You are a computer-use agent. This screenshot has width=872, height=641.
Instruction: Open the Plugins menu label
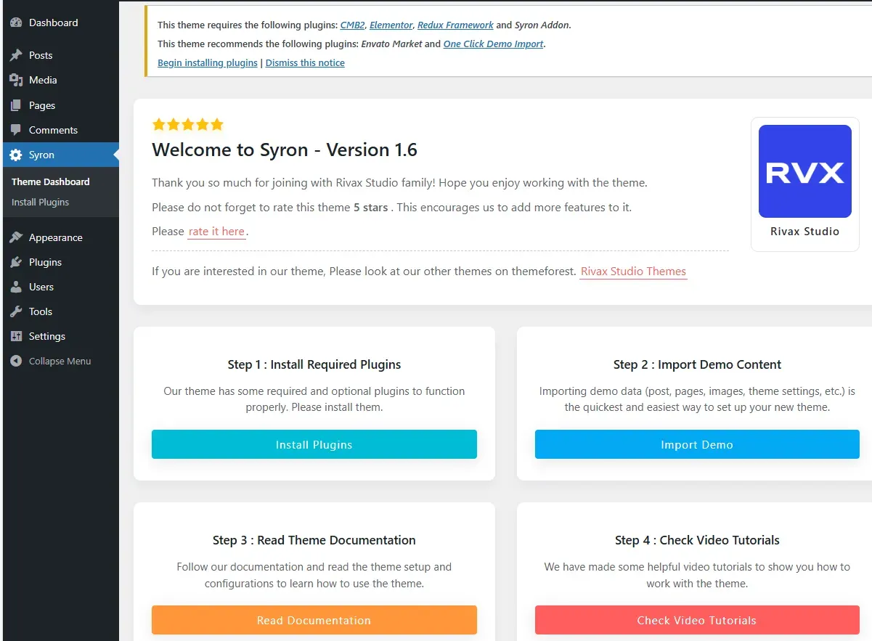pos(45,262)
